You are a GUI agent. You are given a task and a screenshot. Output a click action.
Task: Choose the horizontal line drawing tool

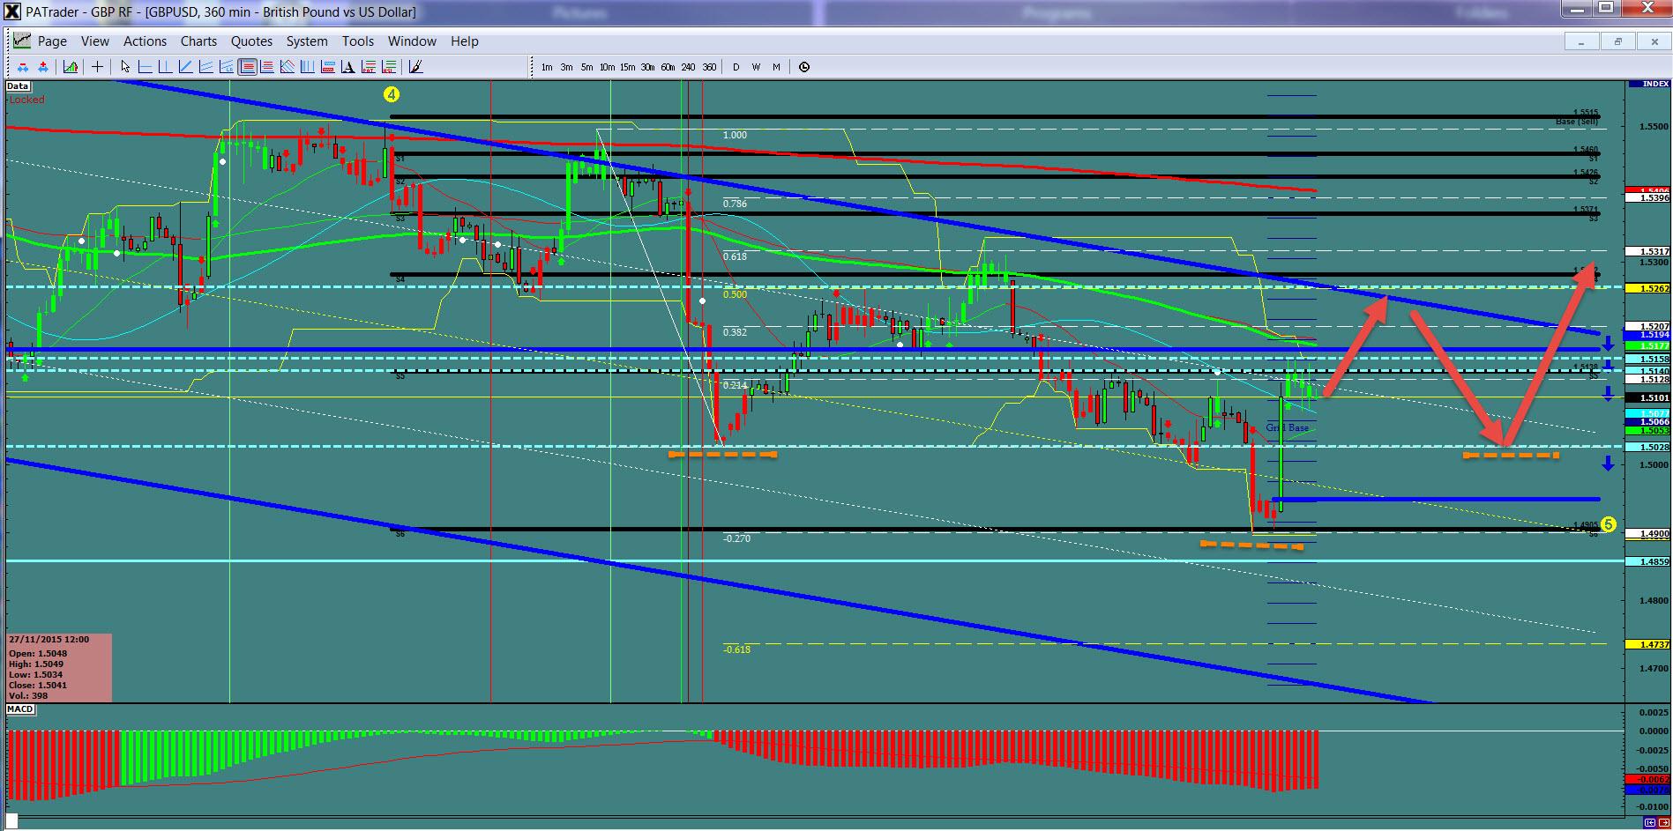pyautogui.click(x=146, y=67)
